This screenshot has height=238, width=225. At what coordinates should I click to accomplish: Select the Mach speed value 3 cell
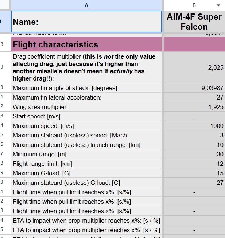point(194,135)
